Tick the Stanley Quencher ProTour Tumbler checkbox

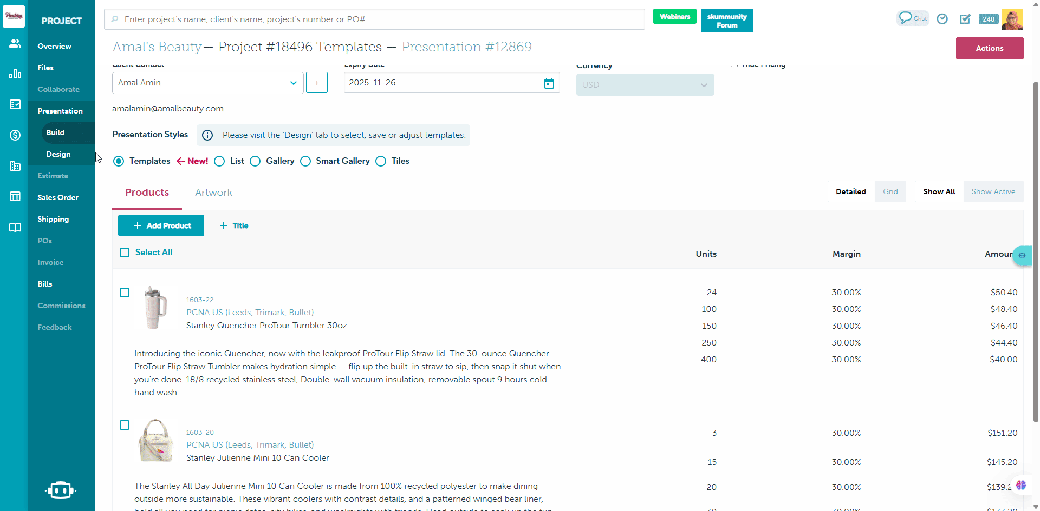coord(125,293)
